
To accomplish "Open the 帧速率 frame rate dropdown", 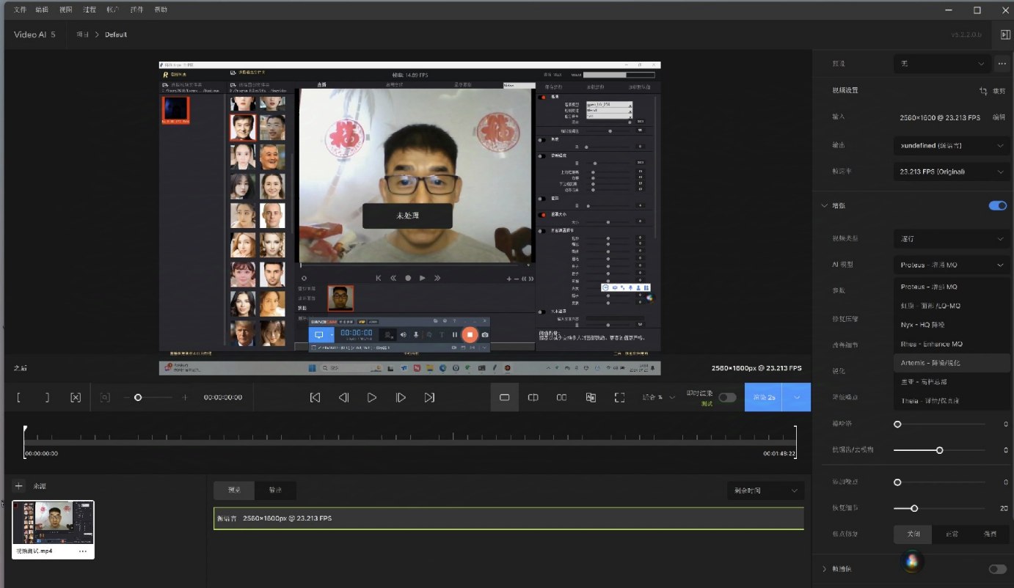I will pyautogui.click(x=951, y=172).
